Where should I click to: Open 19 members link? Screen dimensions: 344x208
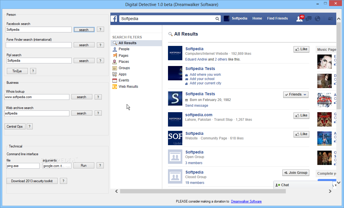coord(195,183)
